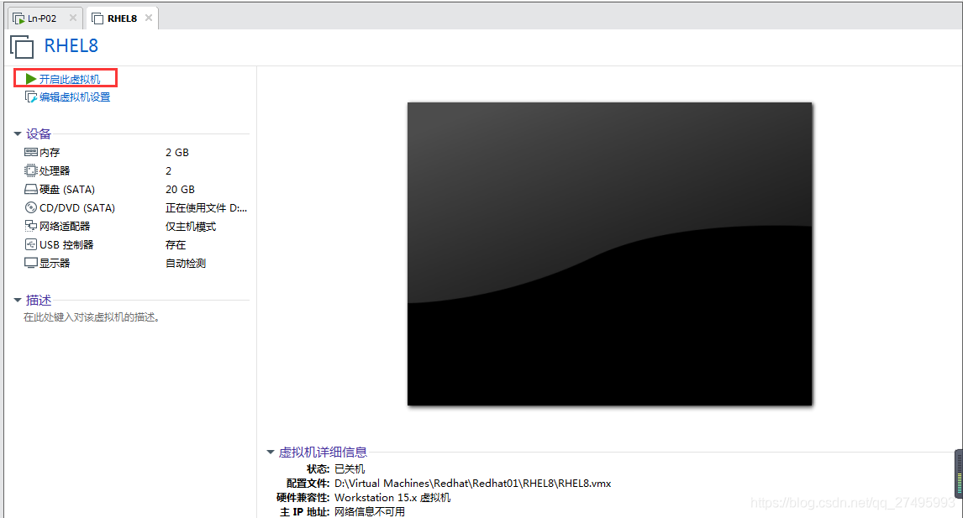The width and height of the screenshot is (963, 518).
Task: Click the display (显示器) monitor icon
Action: pos(31,263)
